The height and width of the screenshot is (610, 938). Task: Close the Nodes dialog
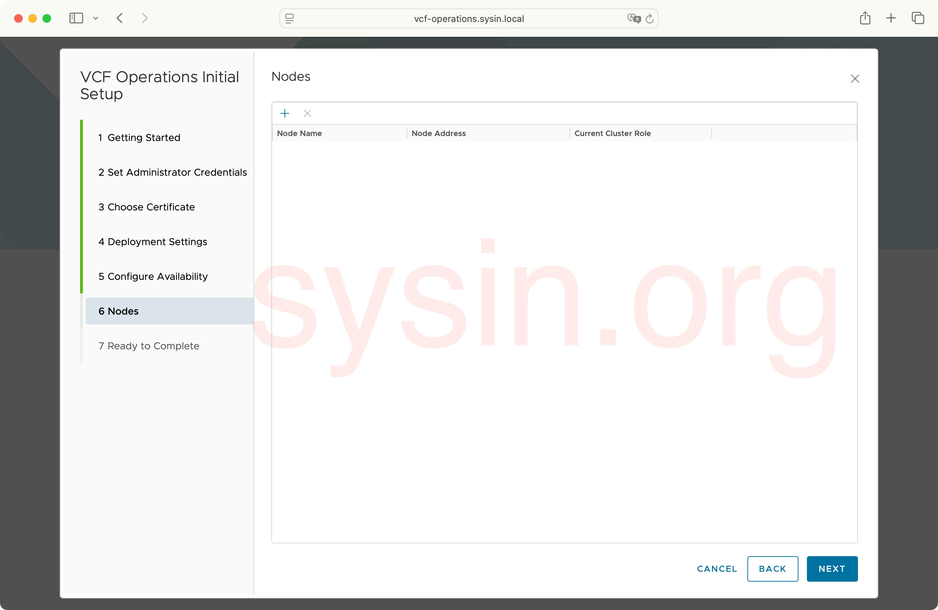(x=855, y=78)
